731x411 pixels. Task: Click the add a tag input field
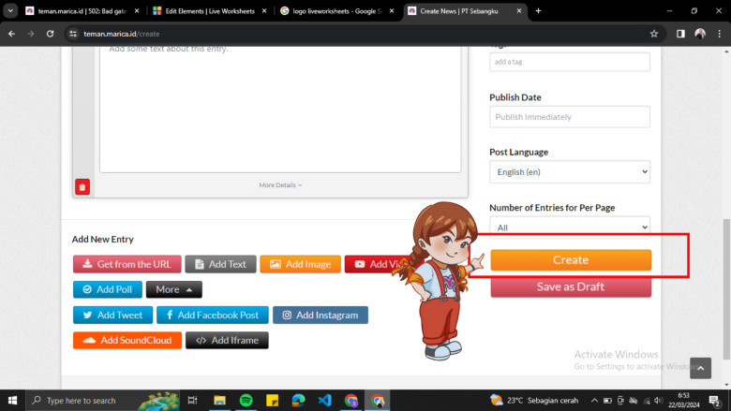click(569, 62)
